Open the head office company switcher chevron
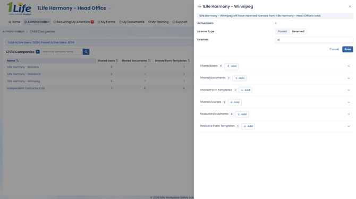This screenshot has width=356, height=199. pyautogui.click(x=109, y=8)
